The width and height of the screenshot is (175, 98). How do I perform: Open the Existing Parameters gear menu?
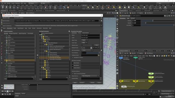69,32
